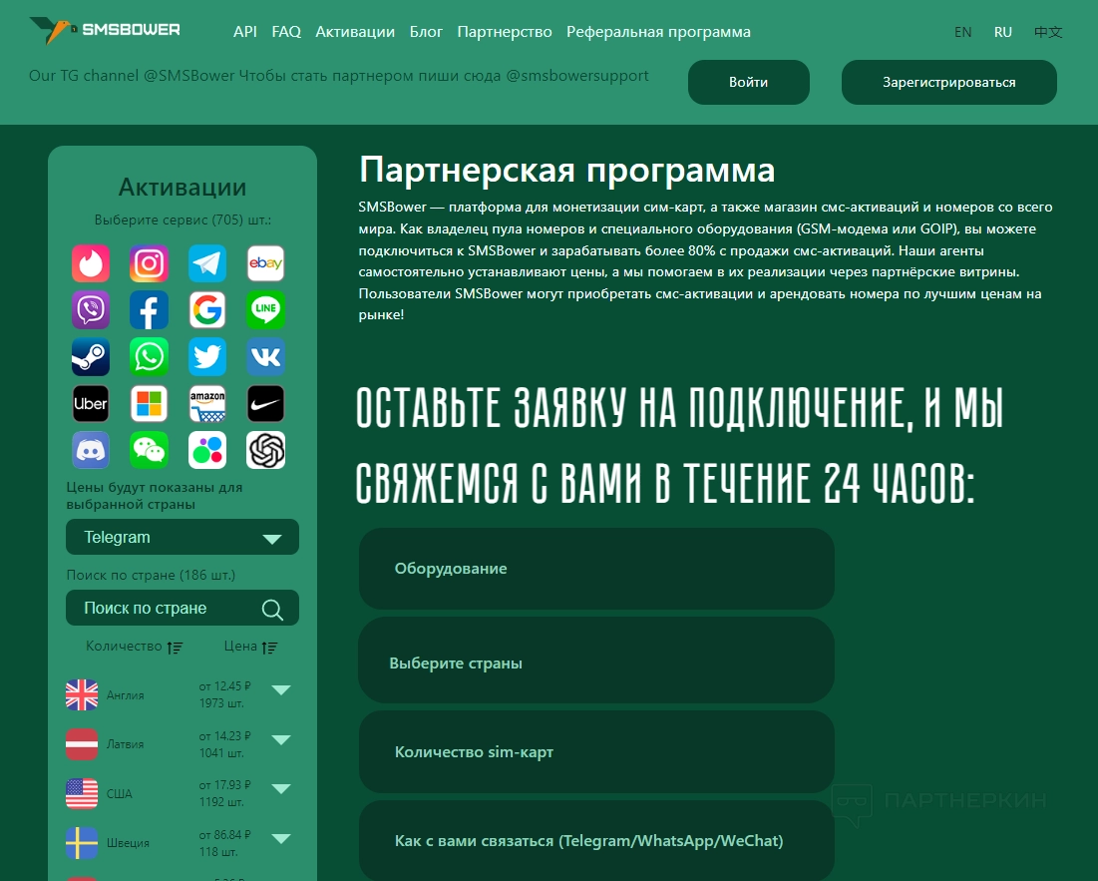This screenshot has height=881, width=1098.
Task: Select the Tinder service icon
Action: tap(91, 263)
